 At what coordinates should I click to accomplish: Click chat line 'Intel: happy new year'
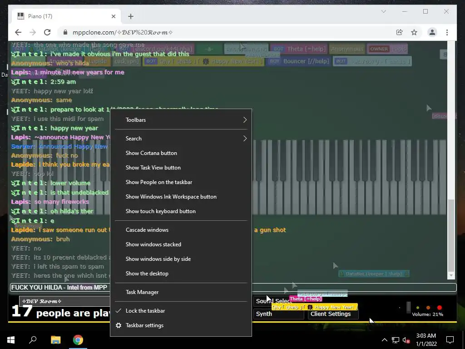(54, 128)
